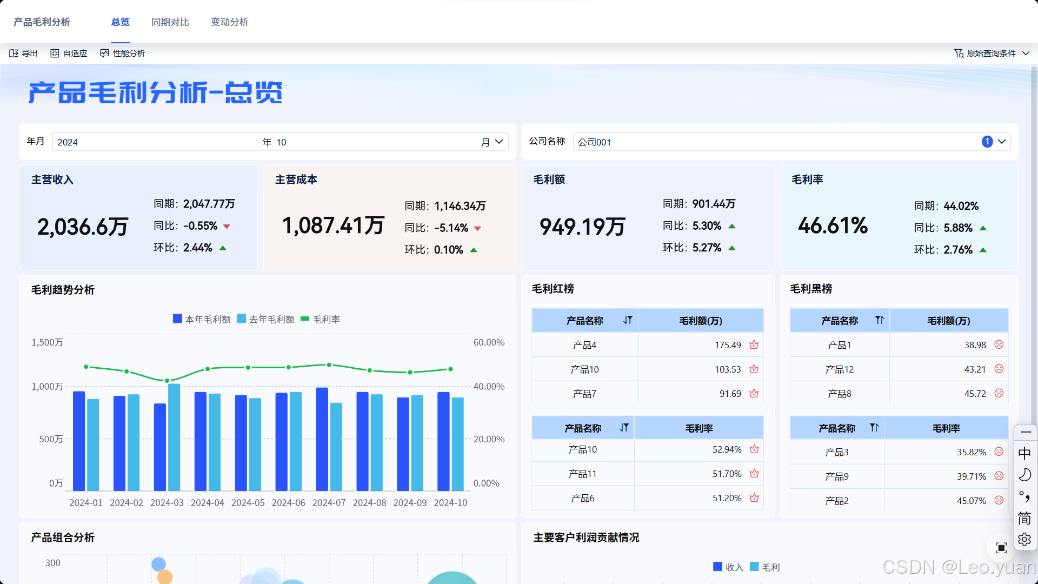Expand 原始查询条件 chevron

pyautogui.click(x=1026, y=53)
